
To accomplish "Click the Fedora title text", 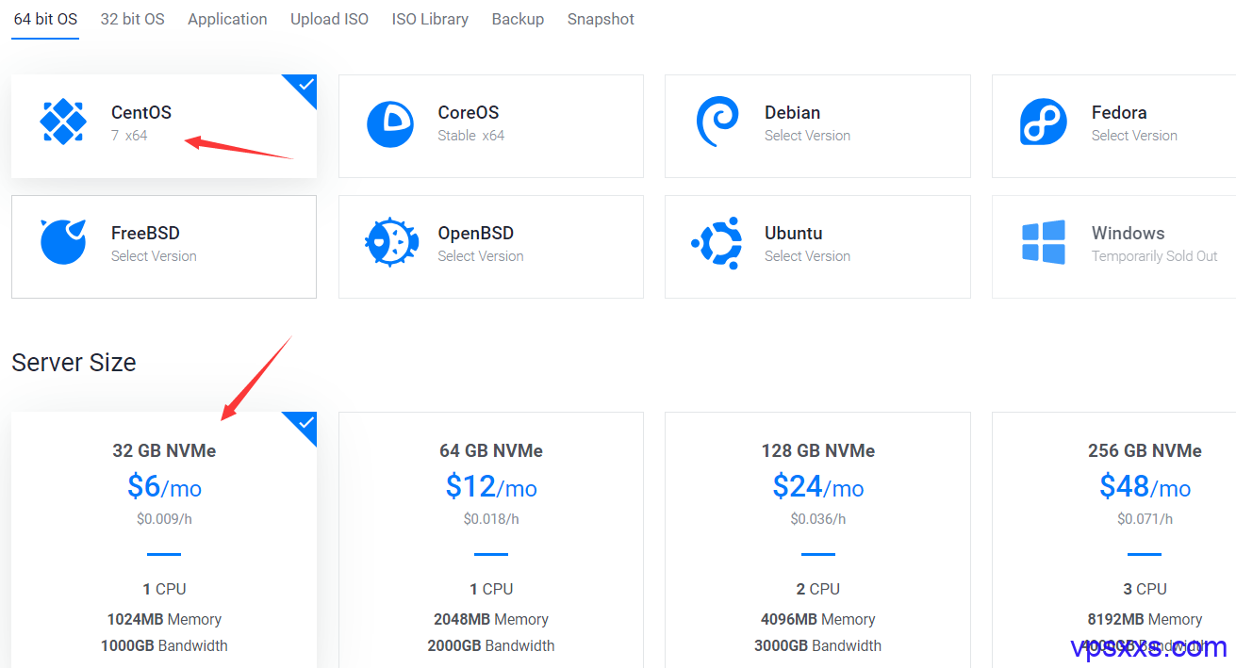I will [1119, 113].
